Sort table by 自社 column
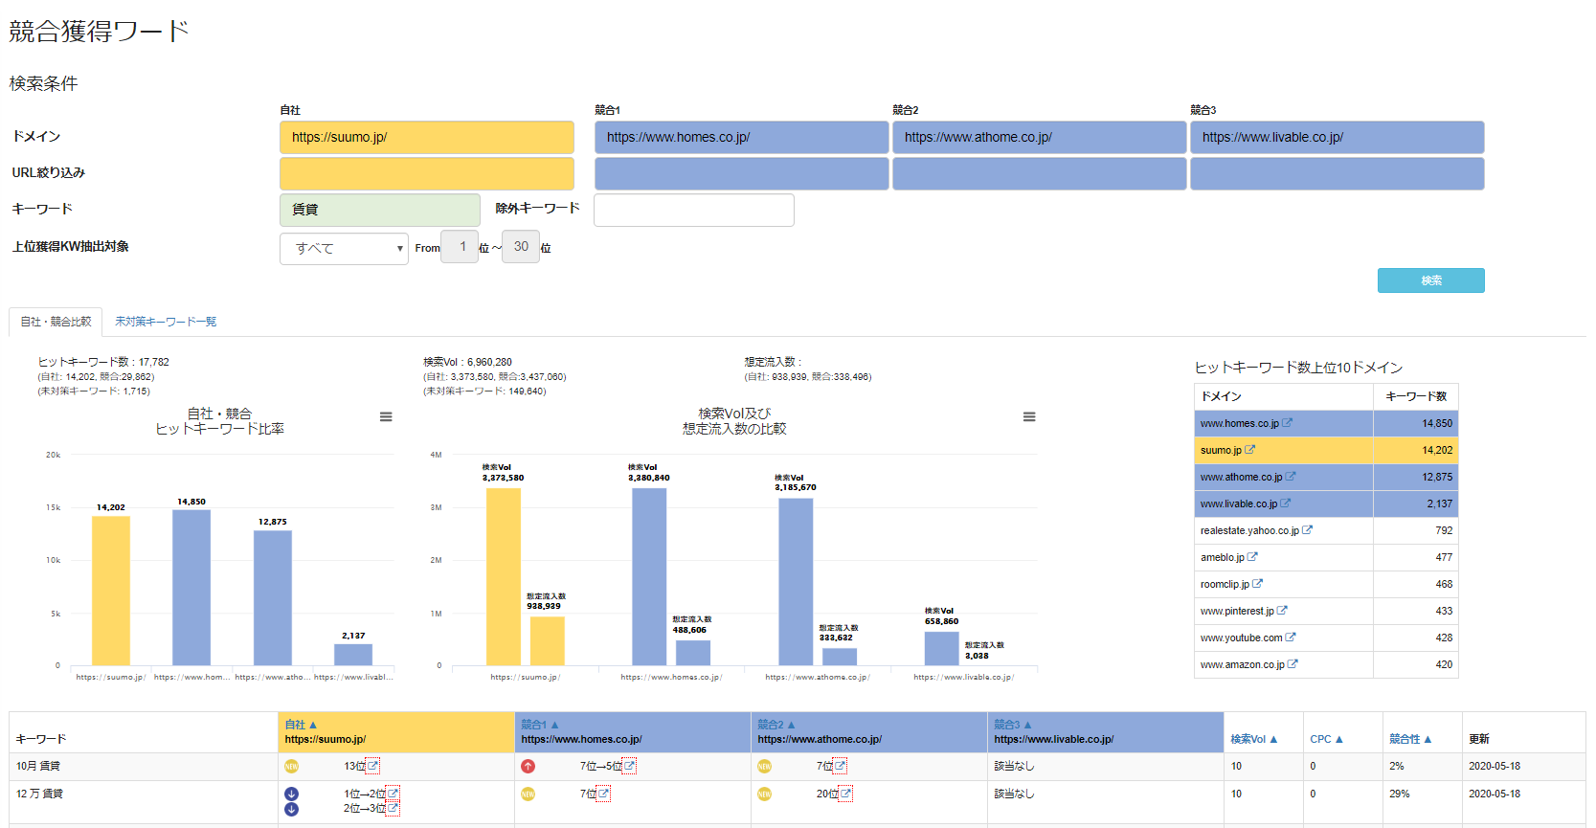 coord(301,725)
